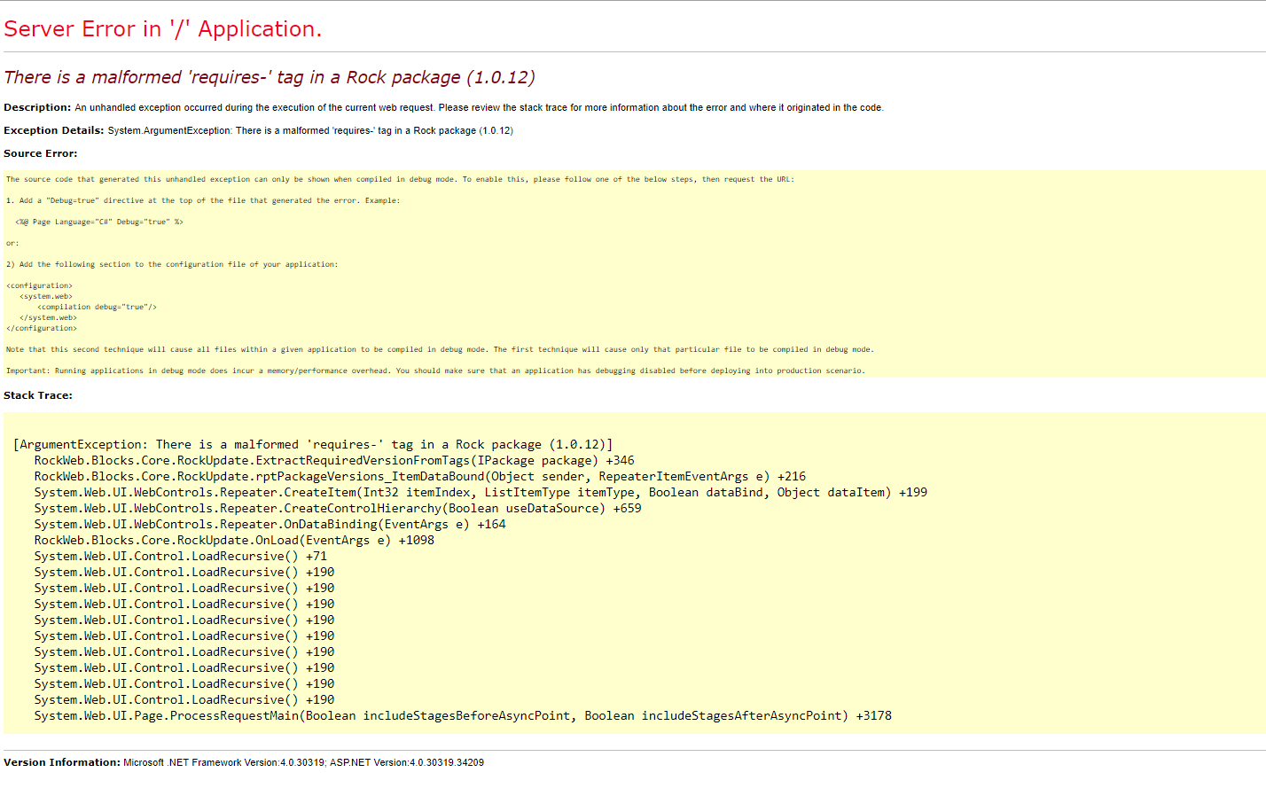1266x788 pixels.
Task: Click the italic malformed 'requires-' tag error title
Action: pyautogui.click(x=269, y=77)
